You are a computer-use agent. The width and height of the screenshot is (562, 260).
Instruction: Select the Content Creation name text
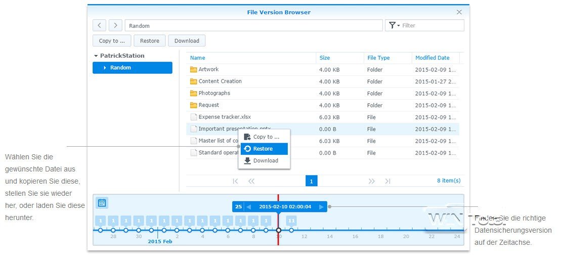(x=220, y=81)
